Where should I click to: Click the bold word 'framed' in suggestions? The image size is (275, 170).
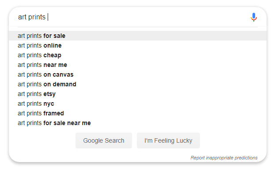pyautogui.click(x=54, y=113)
